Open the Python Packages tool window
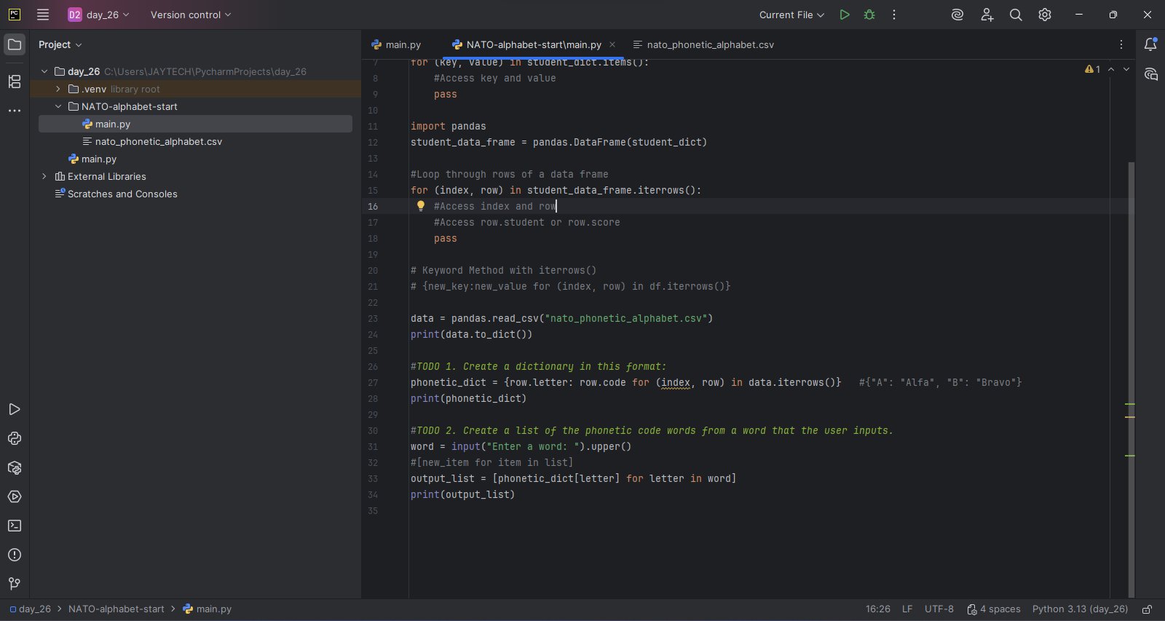 15,467
